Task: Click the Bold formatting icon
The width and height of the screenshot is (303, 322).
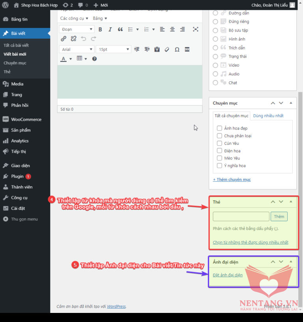Action: coord(100,29)
